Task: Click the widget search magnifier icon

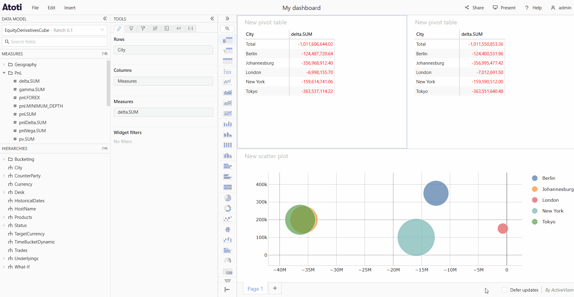Action: (227, 29)
